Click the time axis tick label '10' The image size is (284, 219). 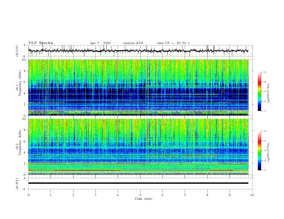(252, 195)
